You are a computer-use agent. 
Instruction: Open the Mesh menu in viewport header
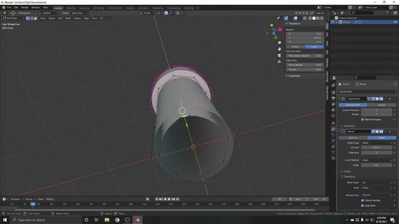(68, 18)
